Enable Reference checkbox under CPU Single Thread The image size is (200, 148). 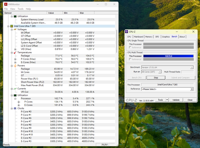(130, 48)
